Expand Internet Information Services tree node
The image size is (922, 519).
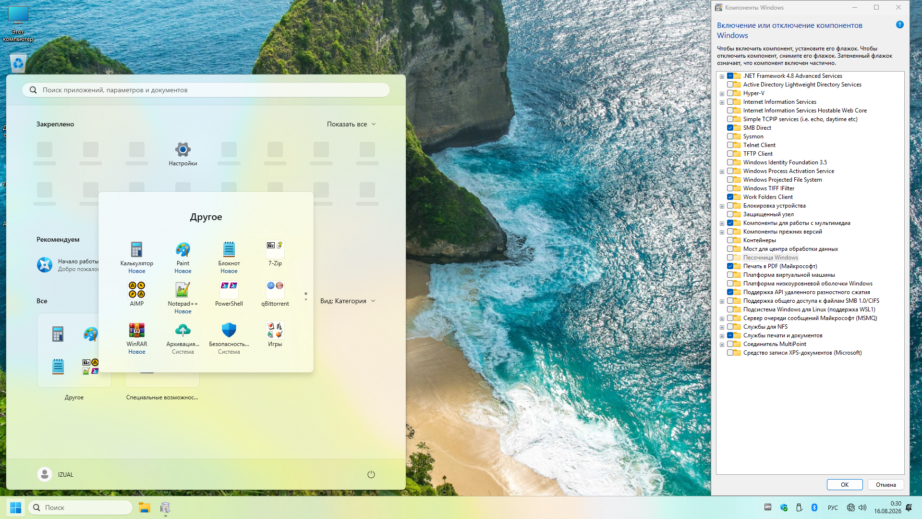coord(722,102)
